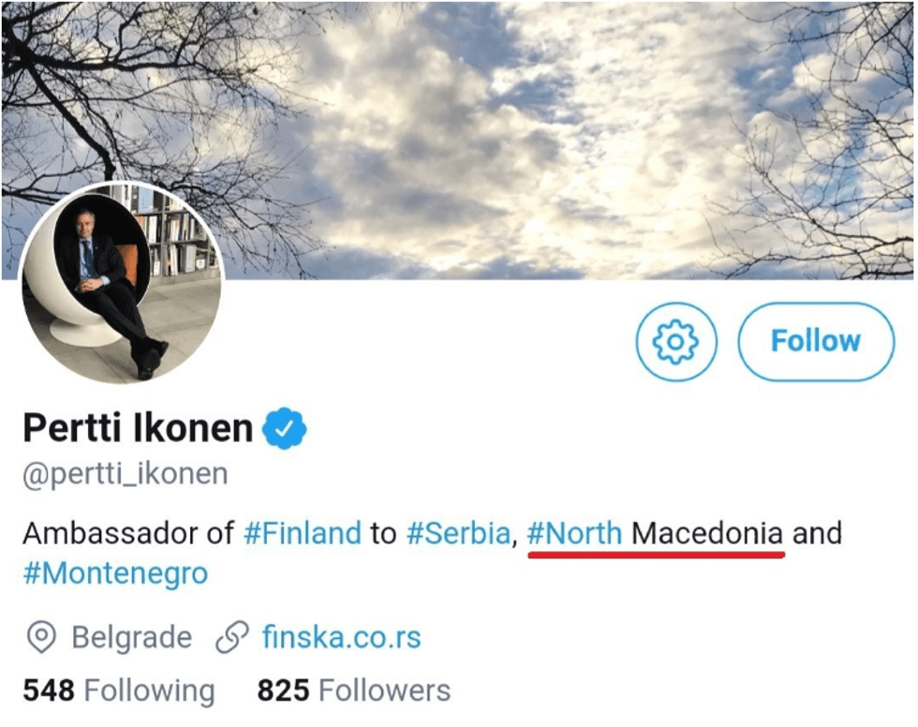Open the finska.co.rs website link

coord(343,638)
